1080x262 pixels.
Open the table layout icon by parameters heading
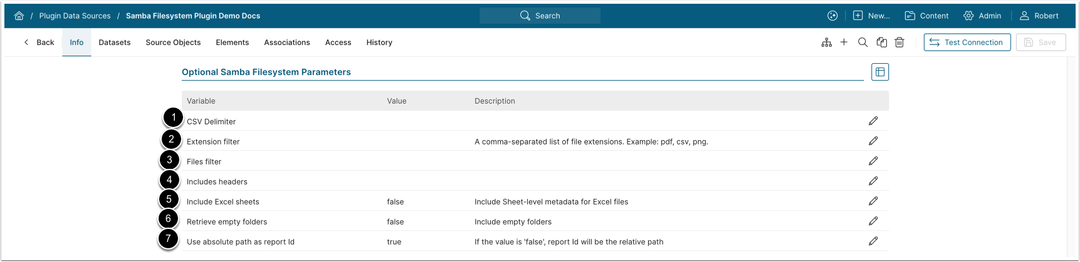click(880, 72)
